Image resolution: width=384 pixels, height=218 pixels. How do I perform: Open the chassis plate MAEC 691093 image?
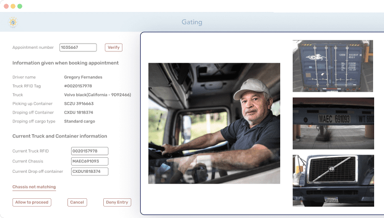pyautogui.click(x=333, y=123)
